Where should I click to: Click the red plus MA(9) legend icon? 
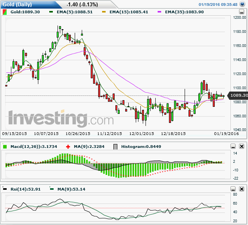pyautogui.click(x=68, y=147)
